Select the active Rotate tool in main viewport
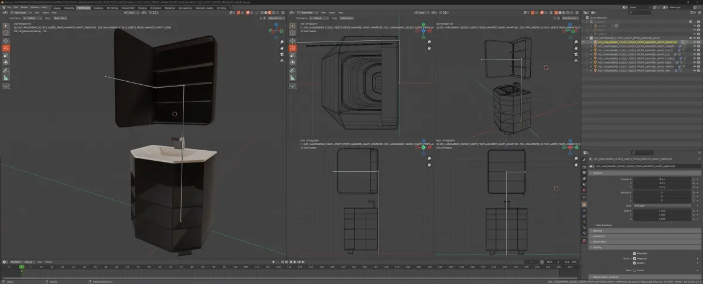The height and width of the screenshot is (284, 703). click(x=6, y=49)
